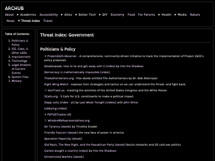Click the Threat Index: Government page heading
This screenshot has width=215, height=161.
[x=67, y=35]
